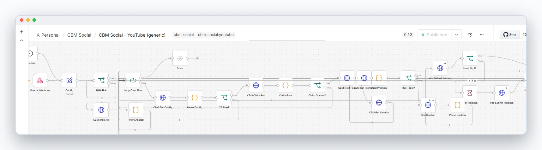Expand the Published dropdown chevron
This screenshot has width=542, height=150.
[x=456, y=35]
